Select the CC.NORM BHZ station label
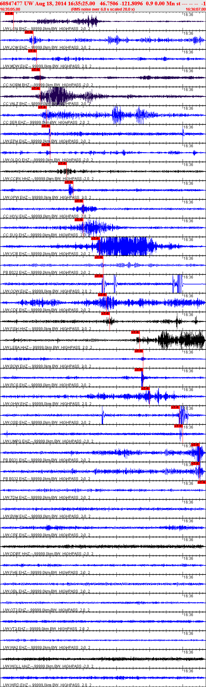 point(16,85)
